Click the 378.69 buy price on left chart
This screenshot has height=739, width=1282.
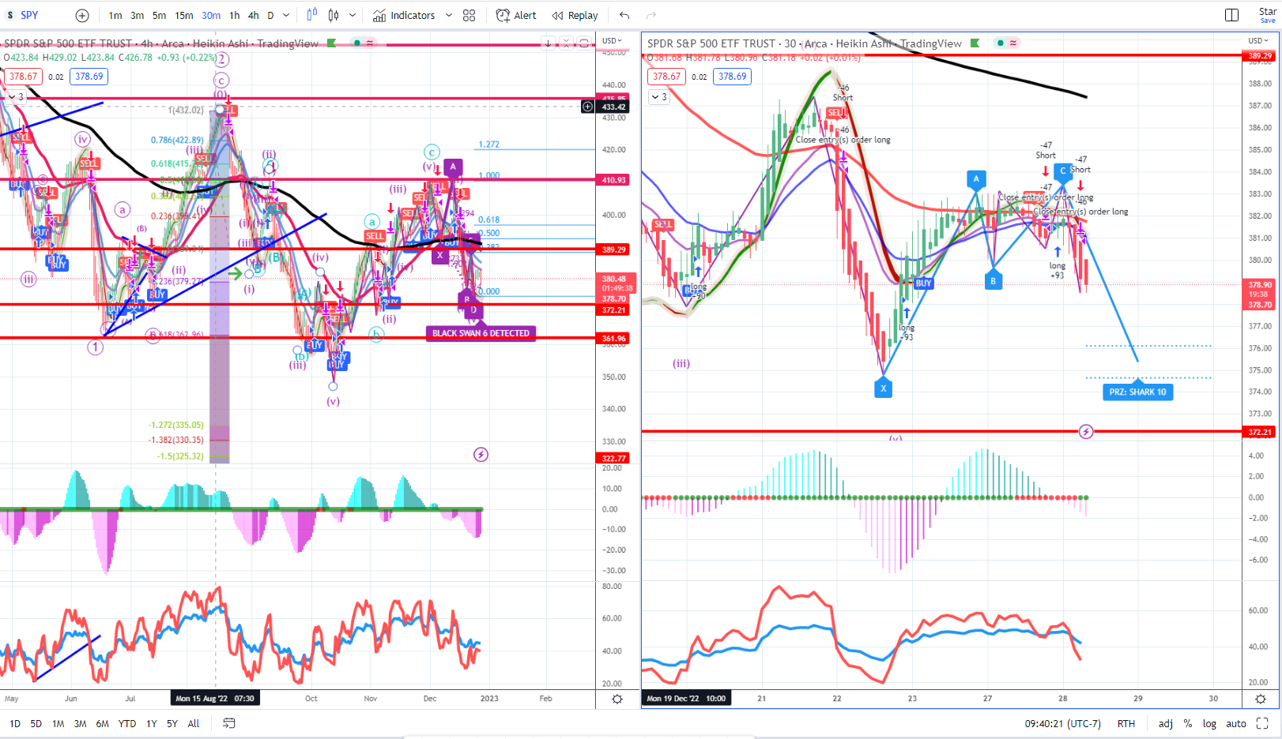(x=89, y=77)
